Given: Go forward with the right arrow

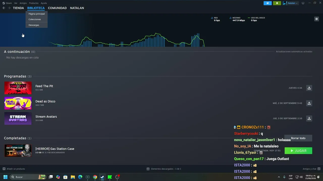Looking at the screenshot, I should click(x=9, y=8).
